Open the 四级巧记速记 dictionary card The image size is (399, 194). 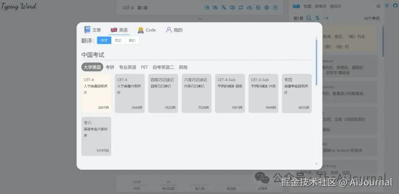point(163,93)
